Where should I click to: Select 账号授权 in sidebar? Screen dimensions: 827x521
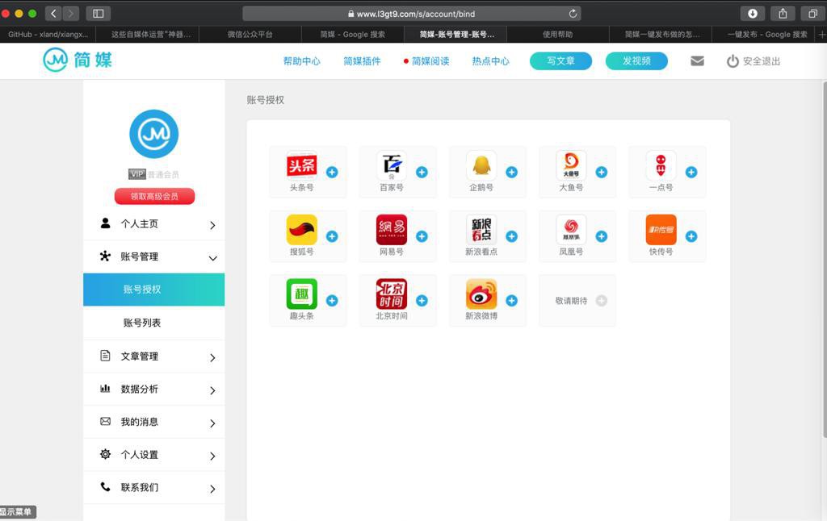pyautogui.click(x=154, y=290)
